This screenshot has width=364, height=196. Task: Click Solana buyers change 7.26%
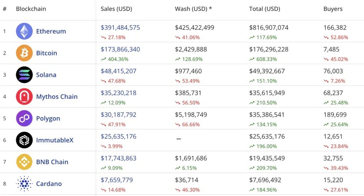[x=334, y=81]
